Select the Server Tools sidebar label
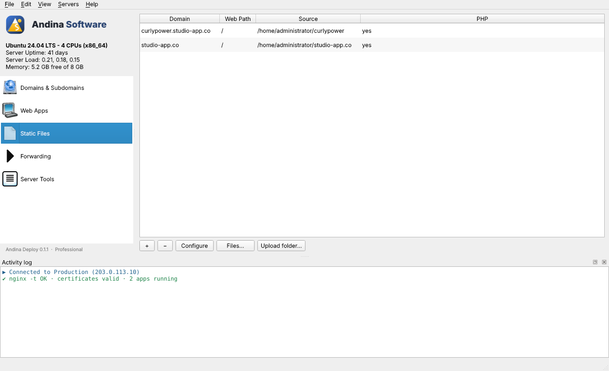The width and height of the screenshot is (609, 371). (37, 179)
